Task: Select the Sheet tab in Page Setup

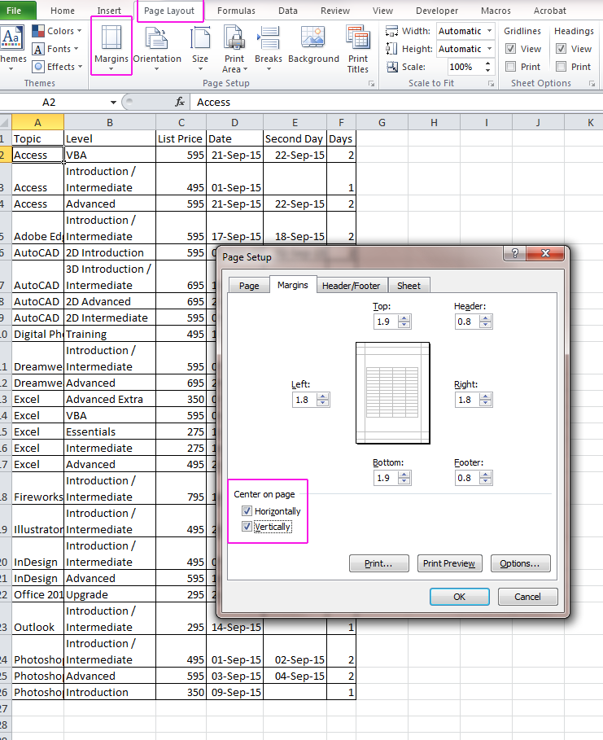Action: (409, 286)
